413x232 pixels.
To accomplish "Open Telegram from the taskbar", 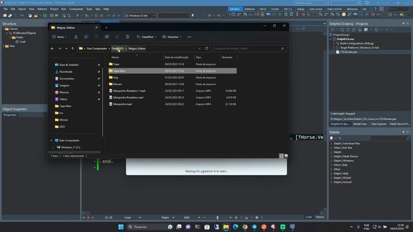I will pos(254,227).
